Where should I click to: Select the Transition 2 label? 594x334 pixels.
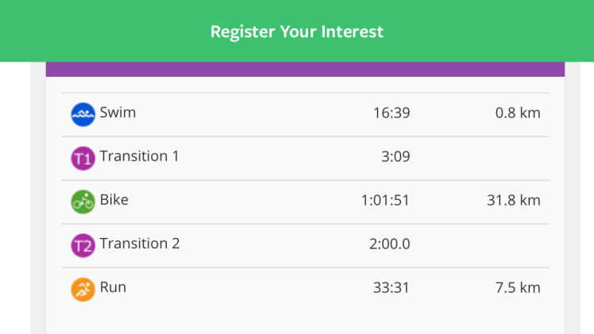(x=140, y=244)
